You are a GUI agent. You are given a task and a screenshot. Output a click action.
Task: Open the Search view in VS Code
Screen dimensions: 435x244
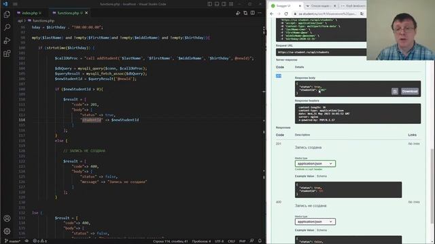click(x=7, y=27)
